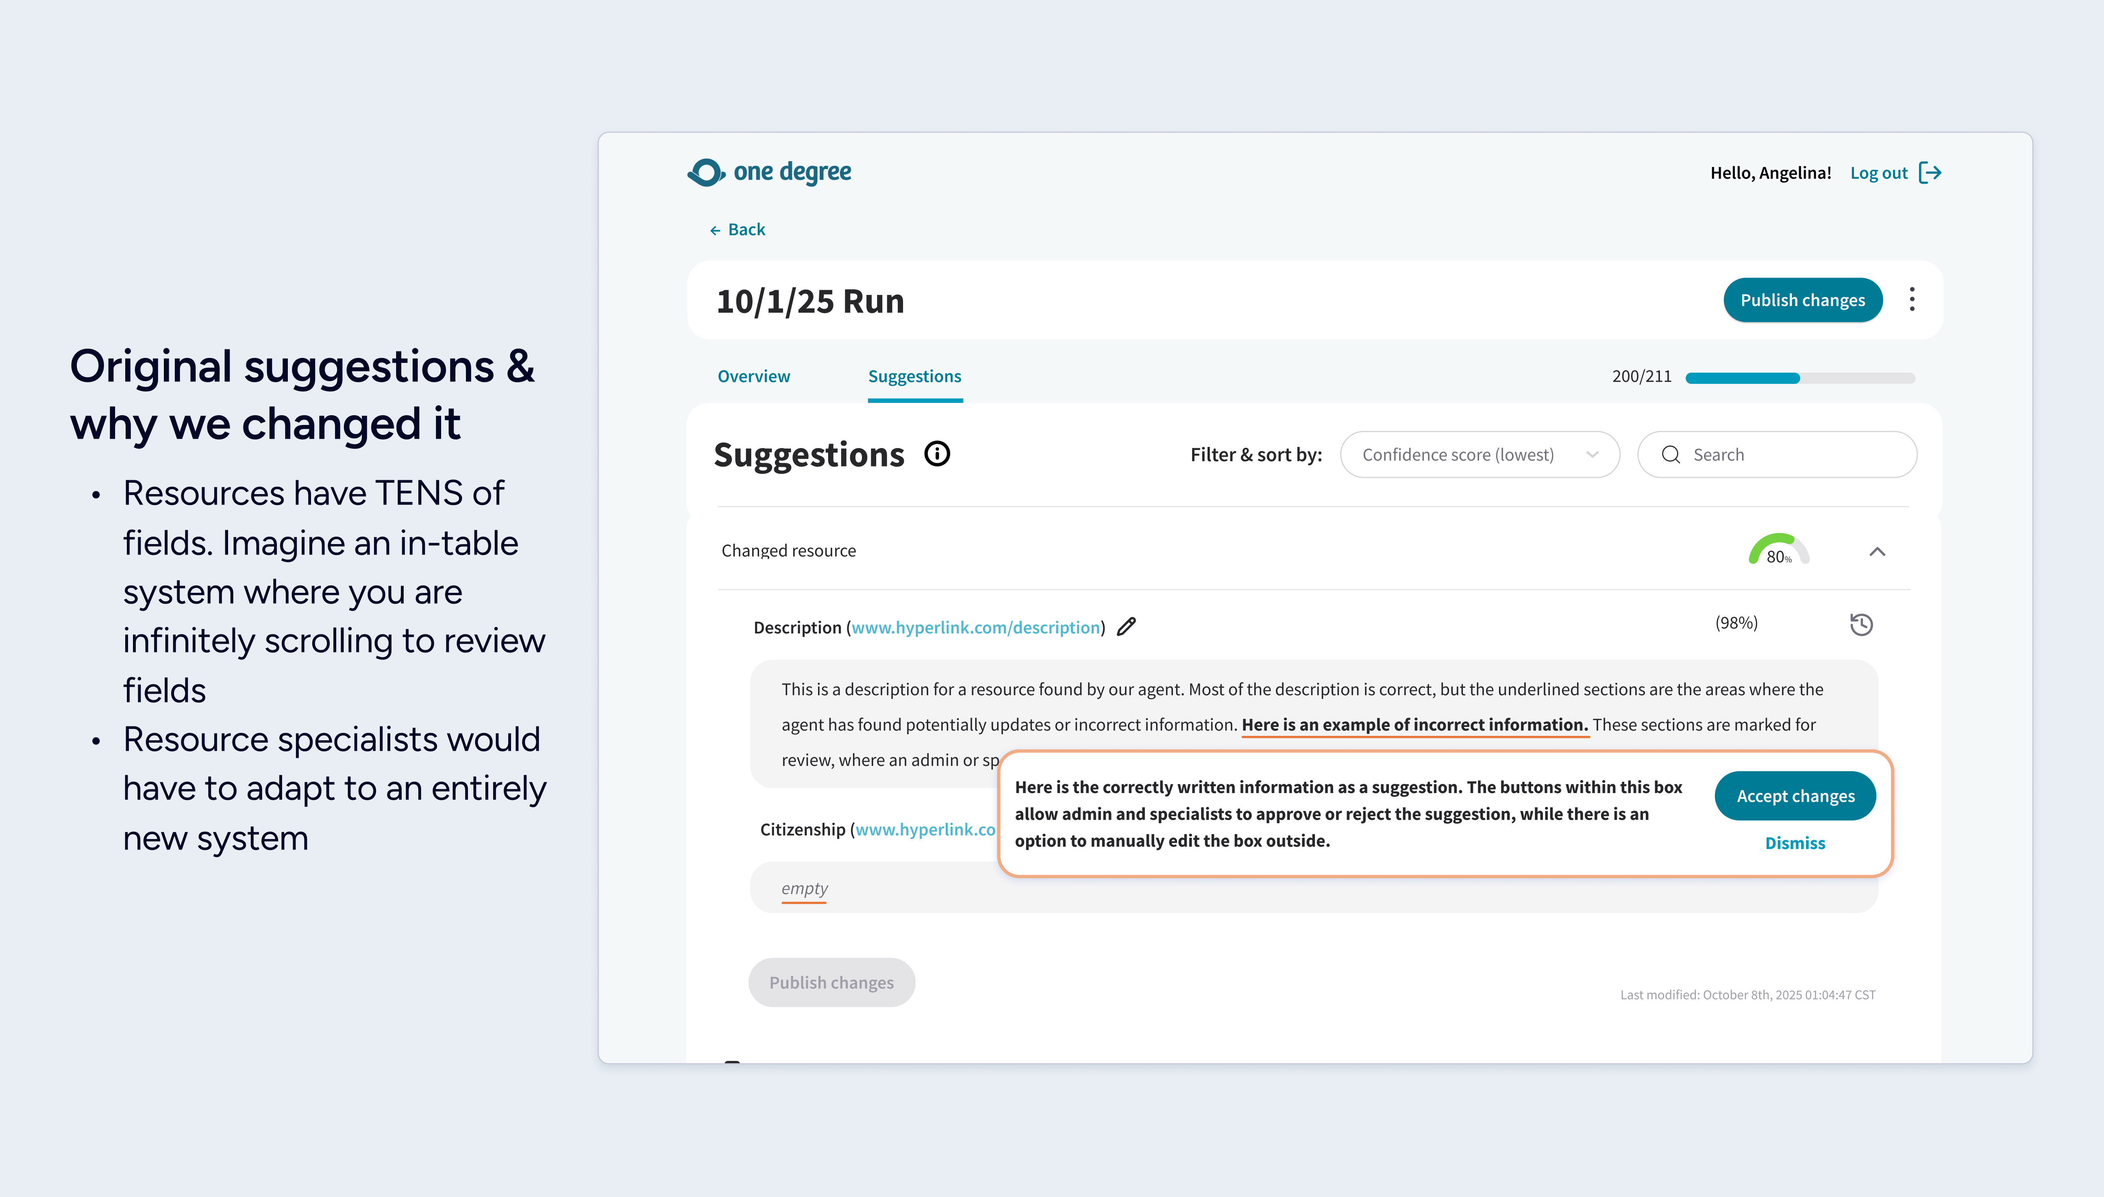This screenshot has width=2104, height=1197.
Task: Open the www.hyperlink.com/description link
Action: (975, 627)
